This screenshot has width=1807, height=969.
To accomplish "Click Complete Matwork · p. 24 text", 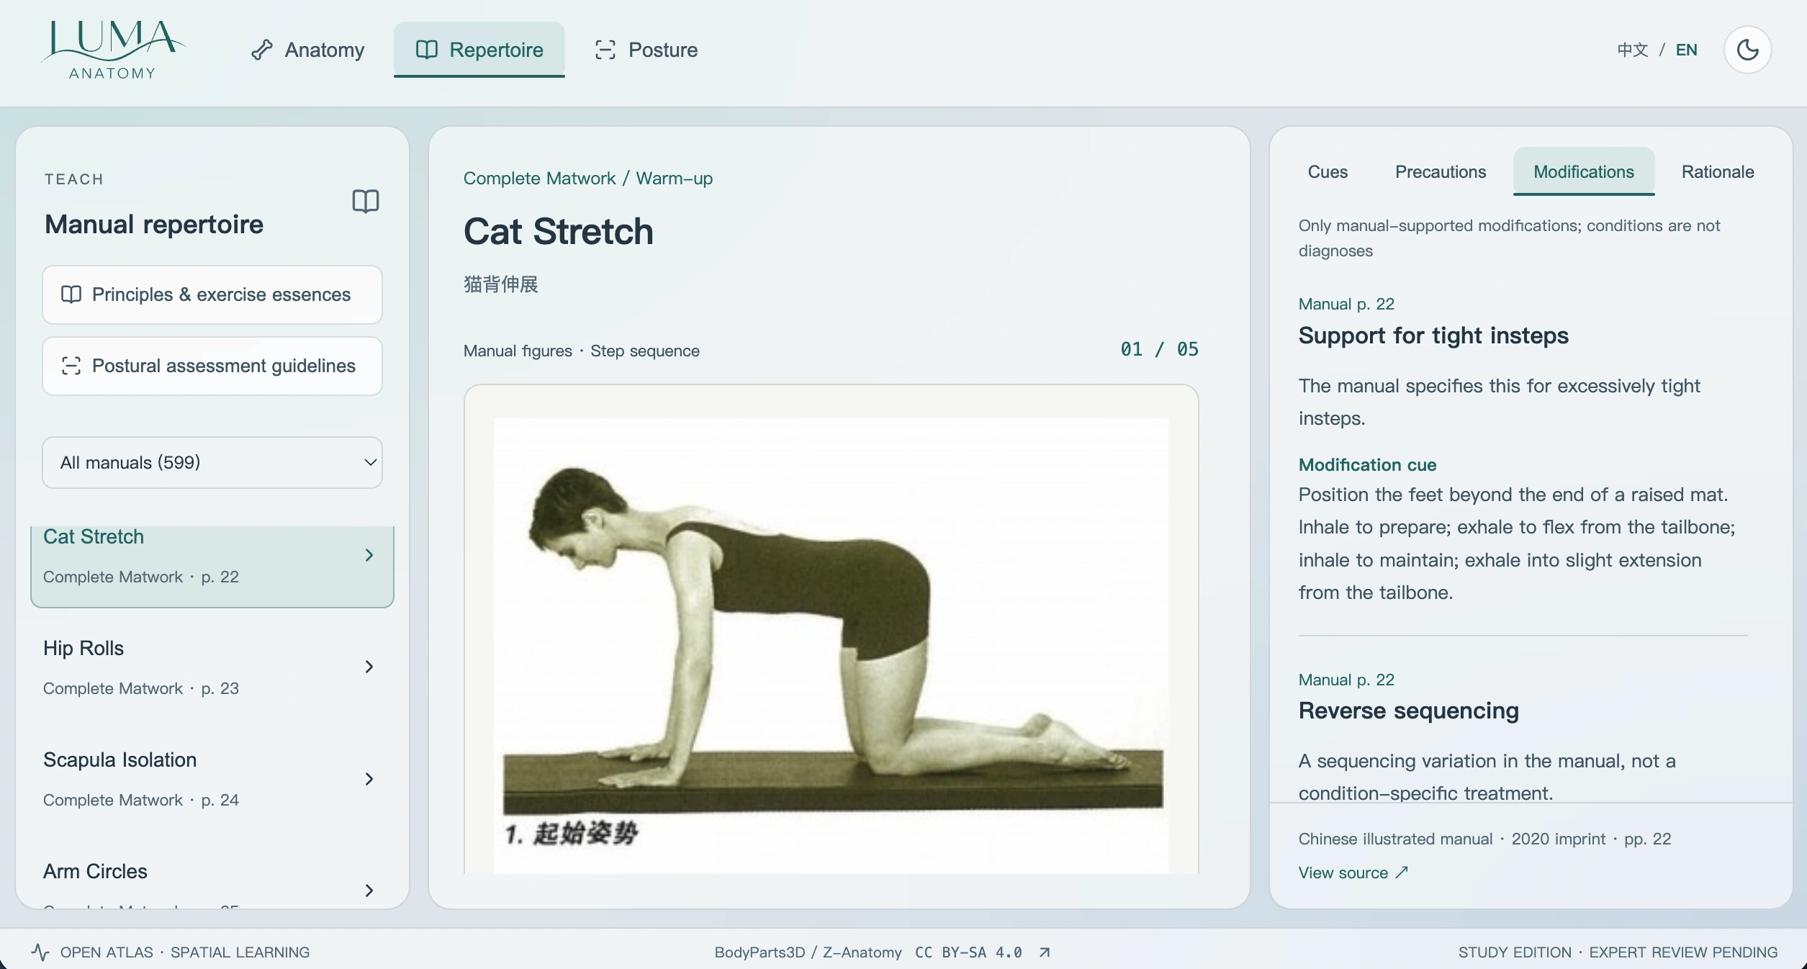I will pyautogui.click(x=141, y=800).
